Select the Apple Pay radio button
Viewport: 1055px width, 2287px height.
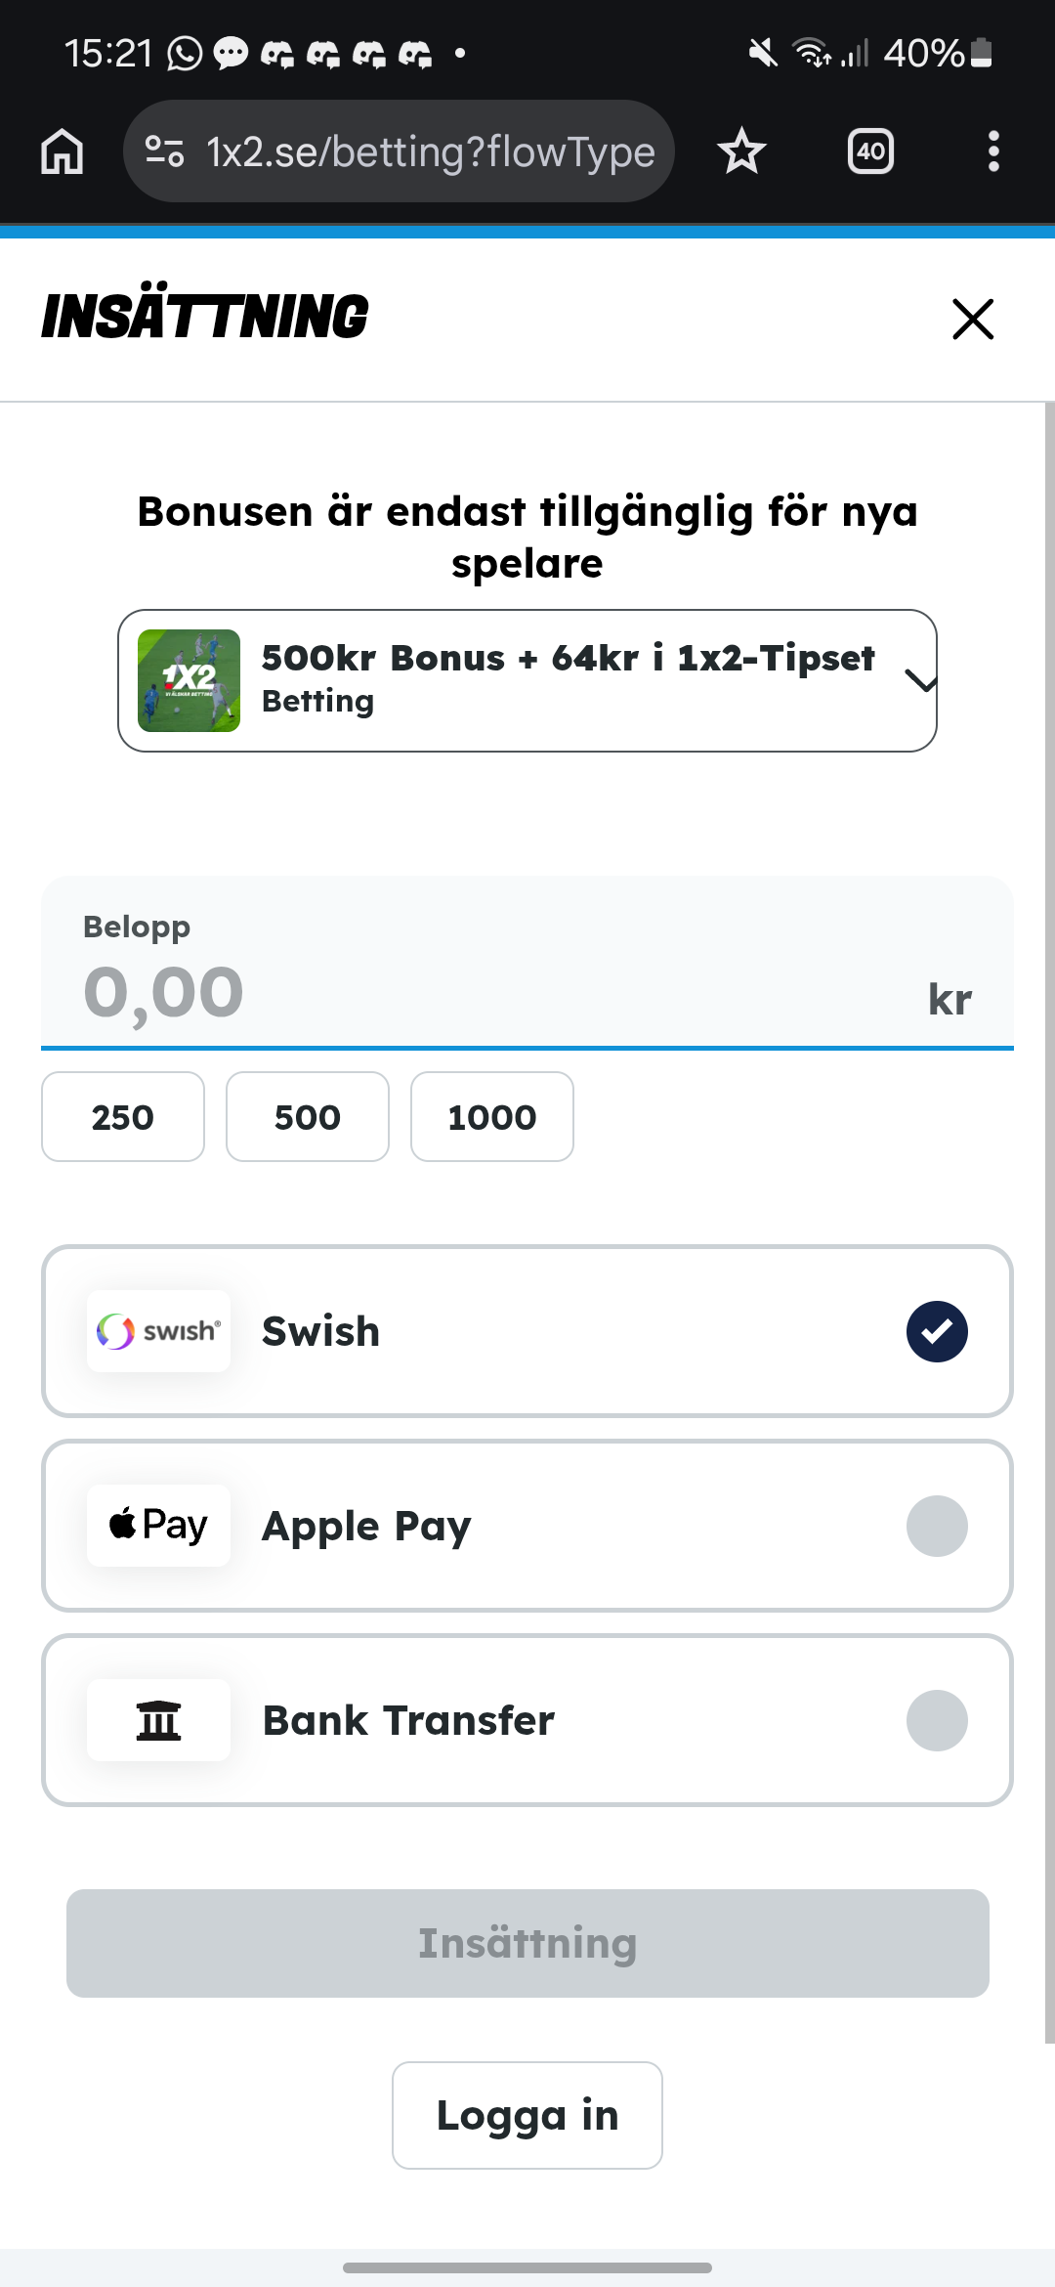click(937, 1526)
